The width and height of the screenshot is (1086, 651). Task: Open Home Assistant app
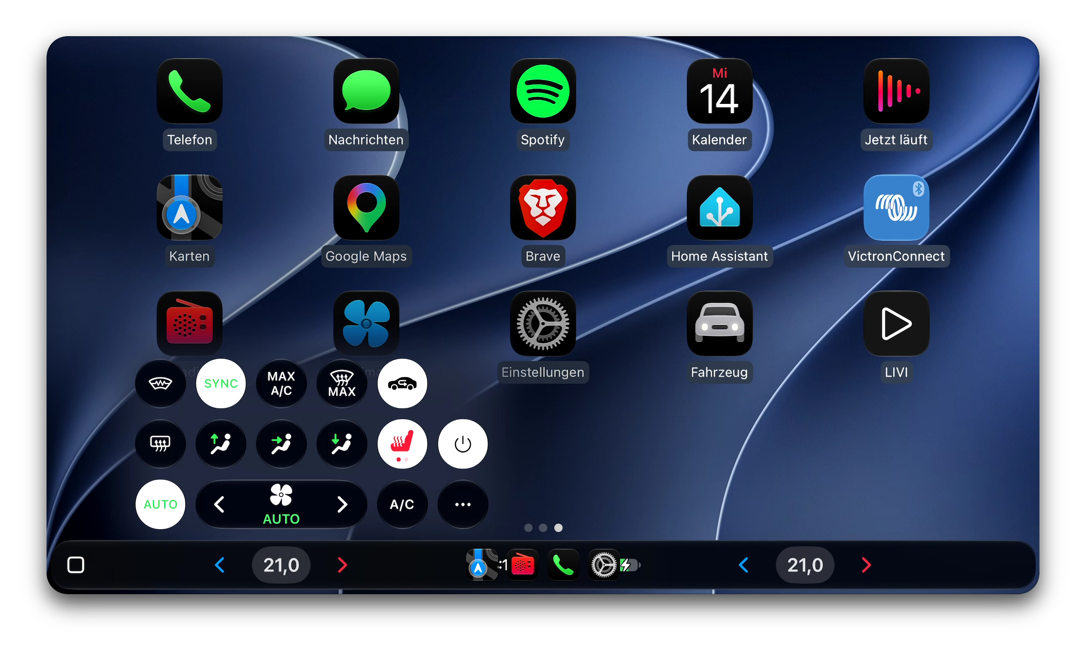pos(719,208)
